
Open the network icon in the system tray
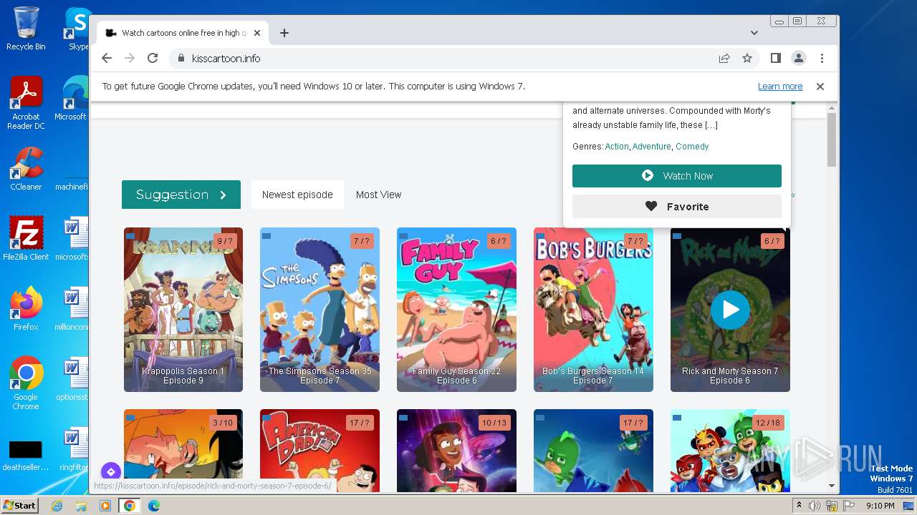pyautogui.click(x=832, y=506)
